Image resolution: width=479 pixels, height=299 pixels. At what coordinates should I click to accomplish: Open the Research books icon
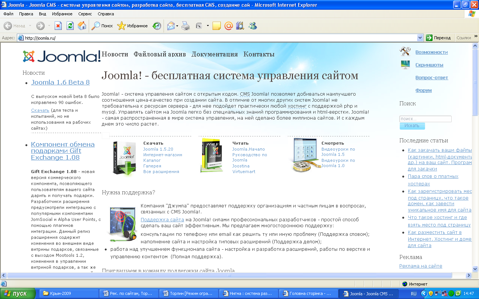tap(240, 26)
